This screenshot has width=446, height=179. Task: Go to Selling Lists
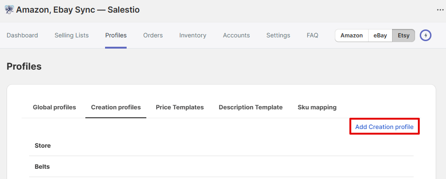[72, 36]
